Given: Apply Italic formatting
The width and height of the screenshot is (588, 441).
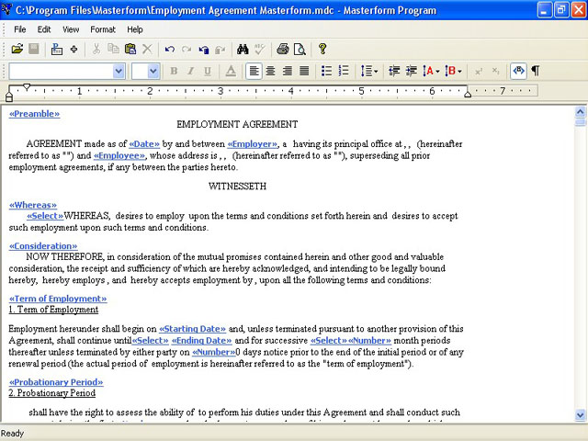Looking at the screenshot, I should click(190, 71).
